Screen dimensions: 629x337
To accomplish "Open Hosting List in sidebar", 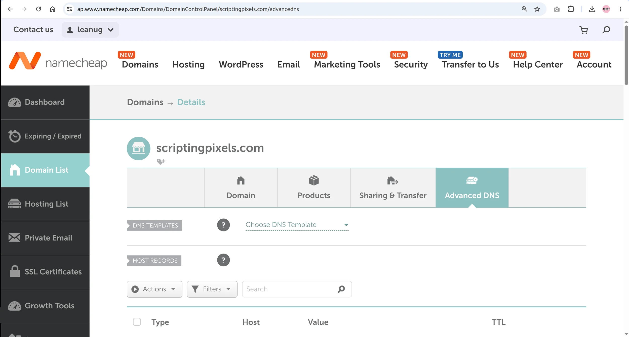I will 45,204.
